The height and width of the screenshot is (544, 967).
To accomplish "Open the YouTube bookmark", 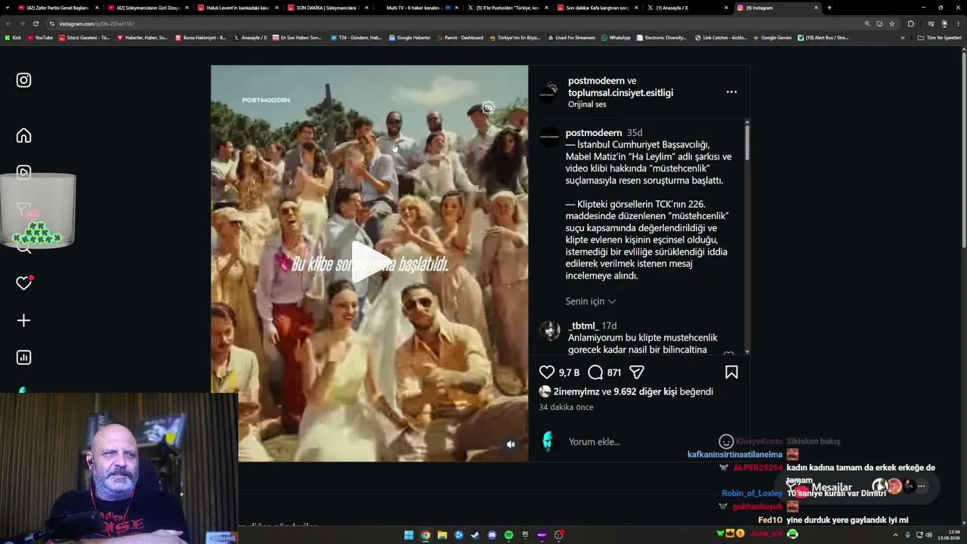I will coord(39,38).
